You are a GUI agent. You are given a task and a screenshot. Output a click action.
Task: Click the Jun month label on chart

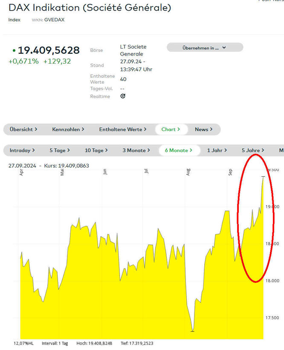point(105,172)
